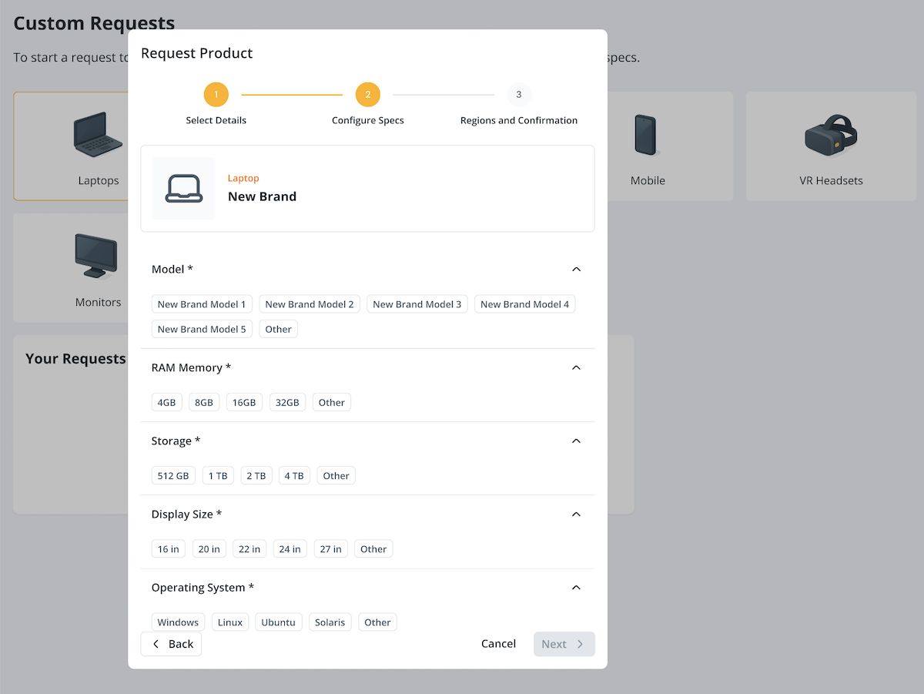Click the left arrow Back button
The width and height of the screenshot is (924, 694).
[x=171, y=644]
